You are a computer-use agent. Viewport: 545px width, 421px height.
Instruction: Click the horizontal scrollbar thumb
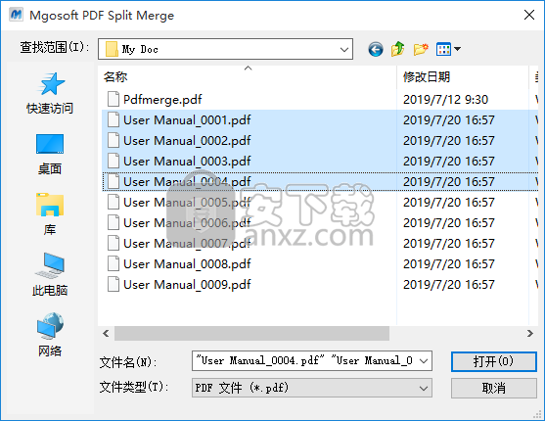point(251,333)
